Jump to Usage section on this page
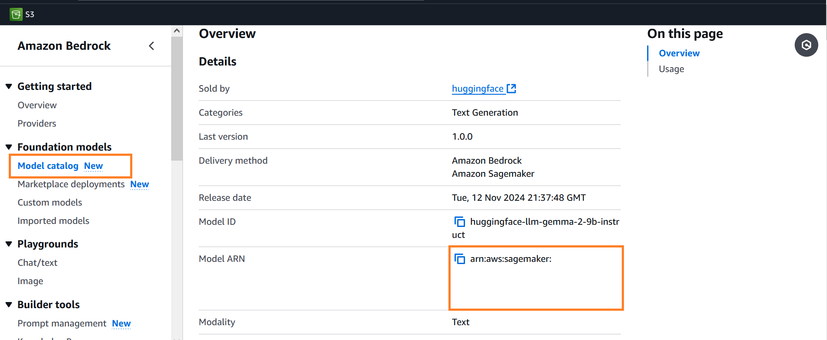The width and height of the screenshot is (827, 340). point(671,69)
